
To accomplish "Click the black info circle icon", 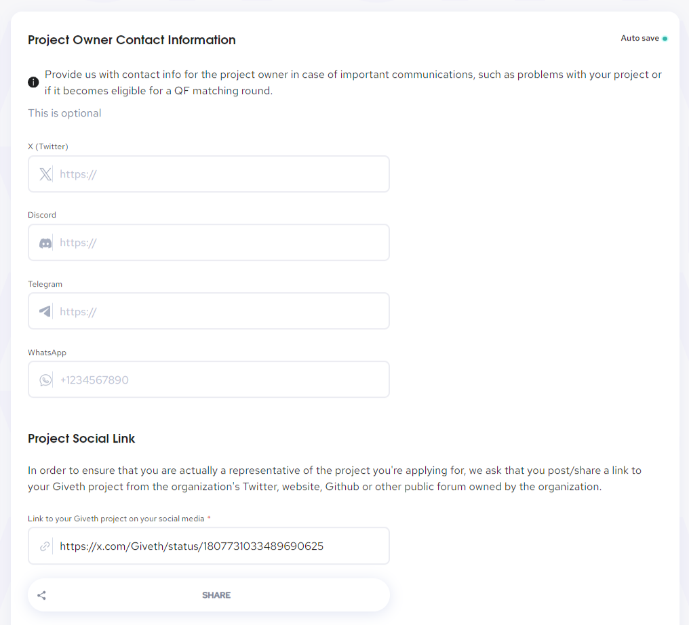I will coord(33,82).
